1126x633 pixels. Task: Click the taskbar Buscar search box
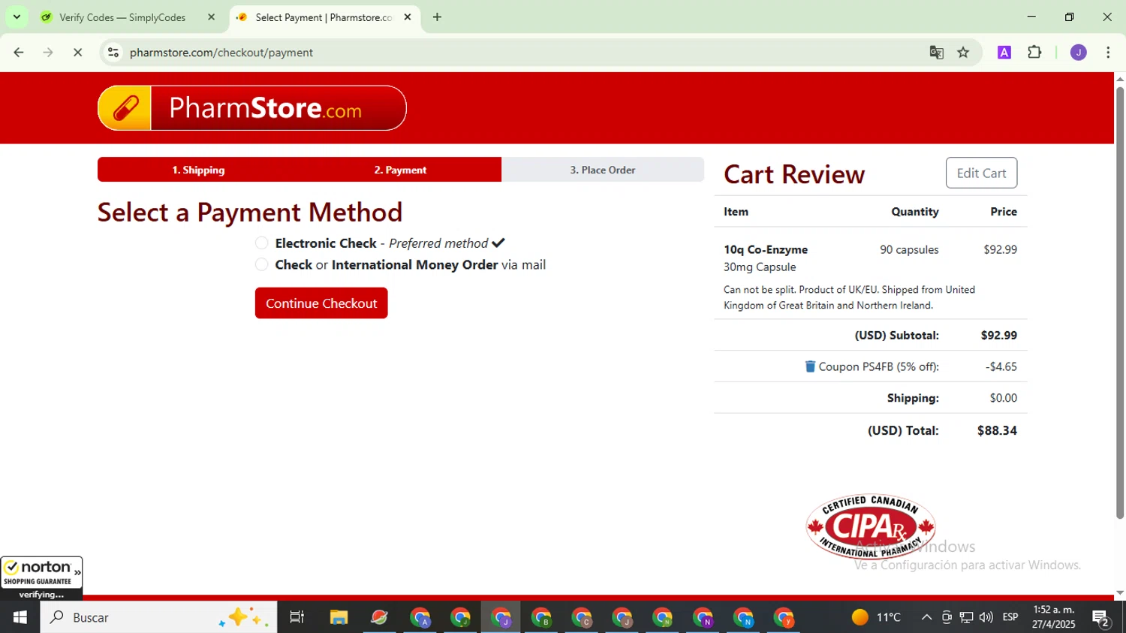[x=158, y=617]
